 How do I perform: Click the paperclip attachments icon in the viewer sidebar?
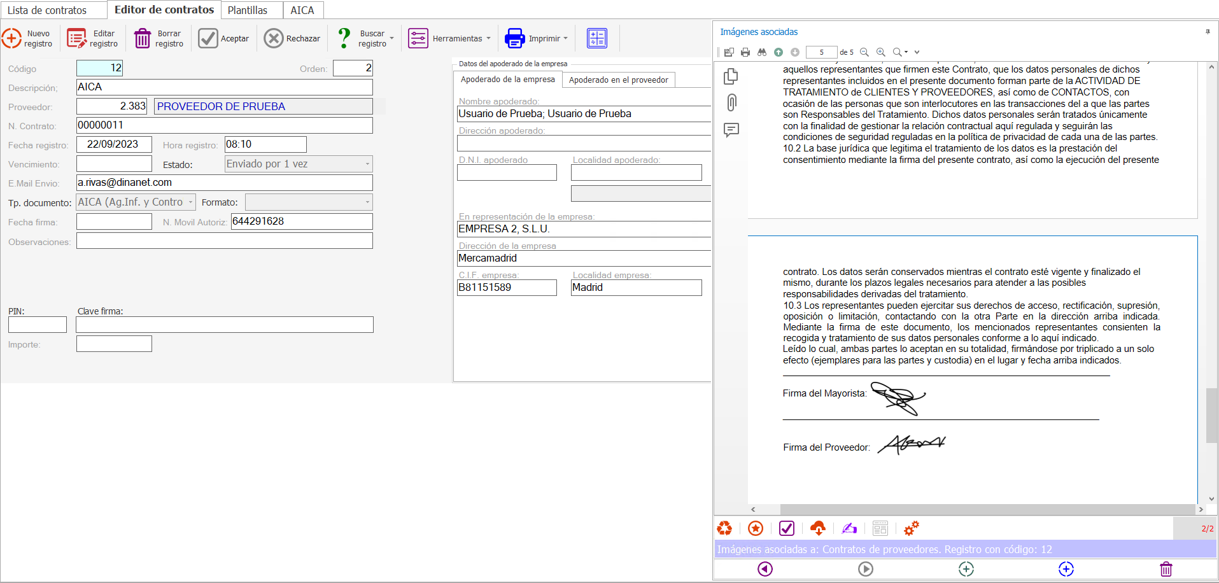(731, 103)
